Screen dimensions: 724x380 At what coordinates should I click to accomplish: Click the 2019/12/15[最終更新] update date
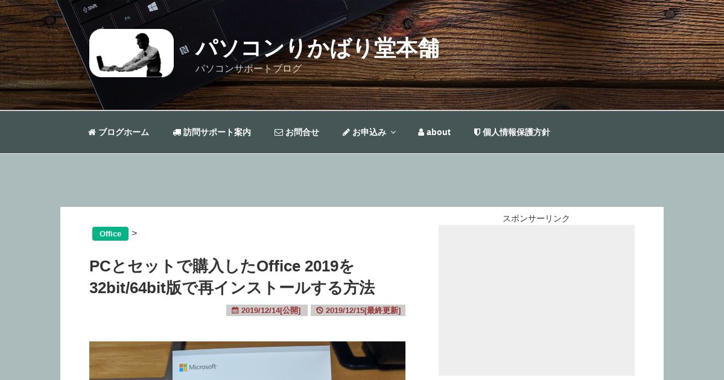(358, 310)
